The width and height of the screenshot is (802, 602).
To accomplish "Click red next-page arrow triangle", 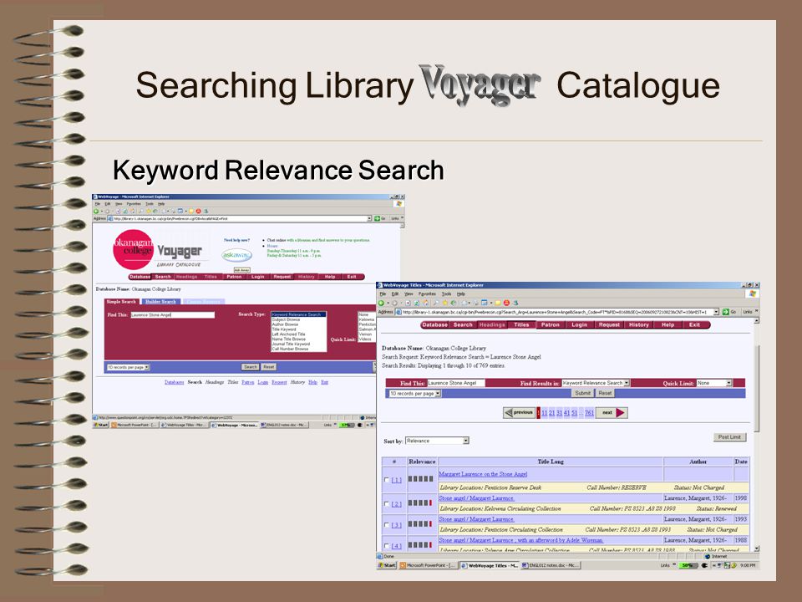I will point(621,412).
